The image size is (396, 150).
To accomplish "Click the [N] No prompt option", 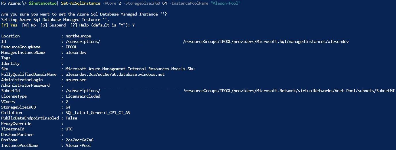I will click(x=29, y=25).
